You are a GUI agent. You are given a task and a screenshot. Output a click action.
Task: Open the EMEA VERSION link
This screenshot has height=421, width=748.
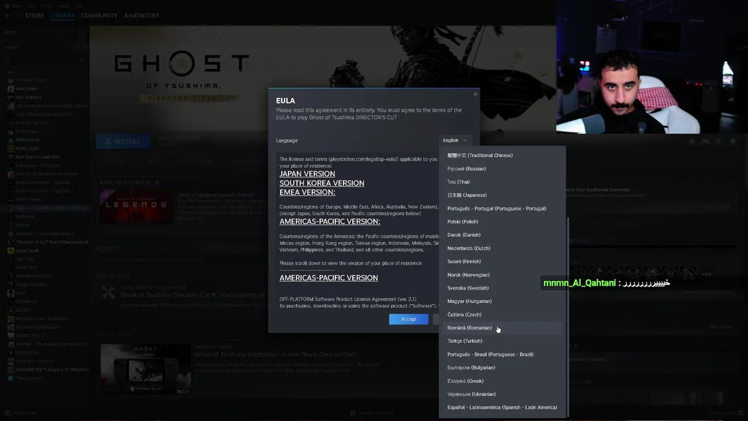(x=307, y=192)
